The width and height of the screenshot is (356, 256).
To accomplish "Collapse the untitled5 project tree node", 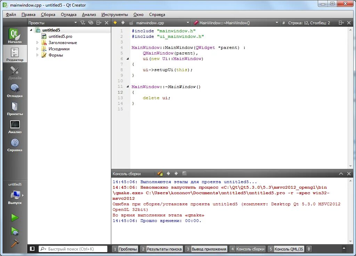I will pos(31,30).
